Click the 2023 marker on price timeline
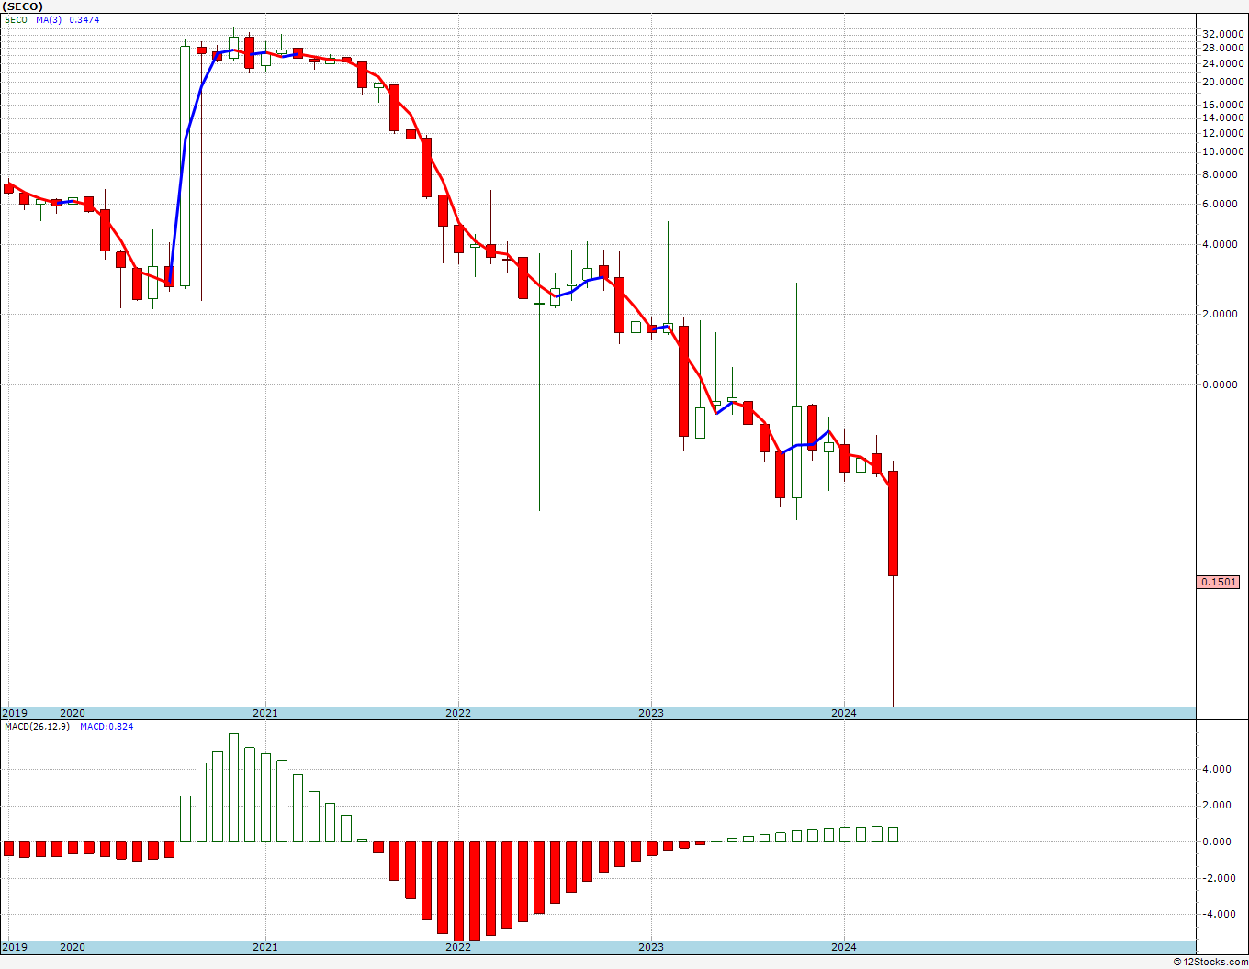This screenshot has width=1249, height=969. pyautogui.click(x=650, y=713)
